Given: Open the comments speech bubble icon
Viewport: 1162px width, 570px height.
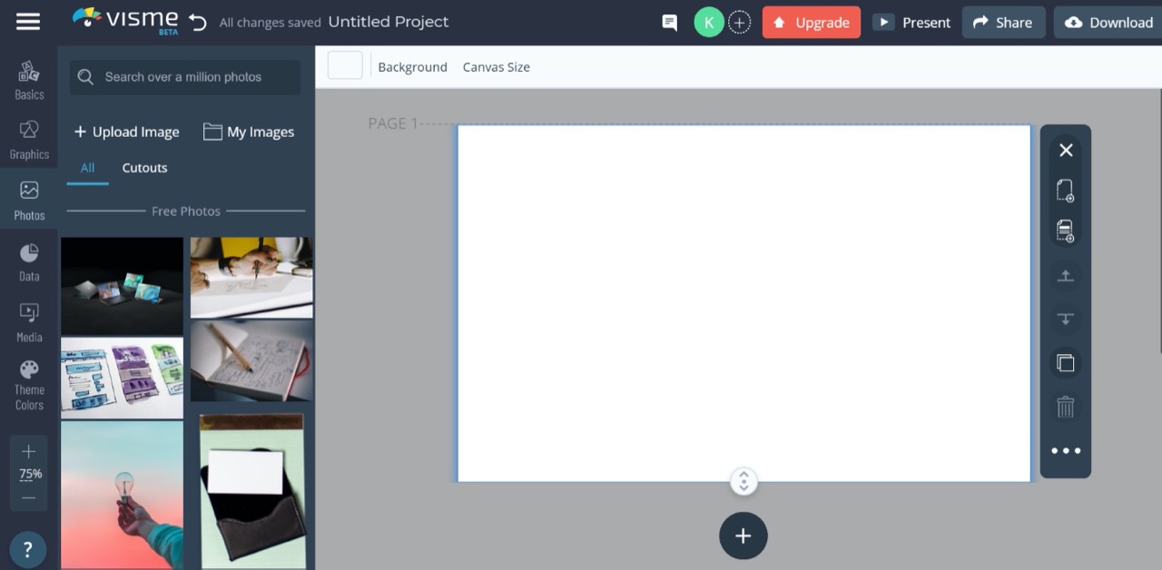Looking at the screenshot, I should [x=670, y=23].
